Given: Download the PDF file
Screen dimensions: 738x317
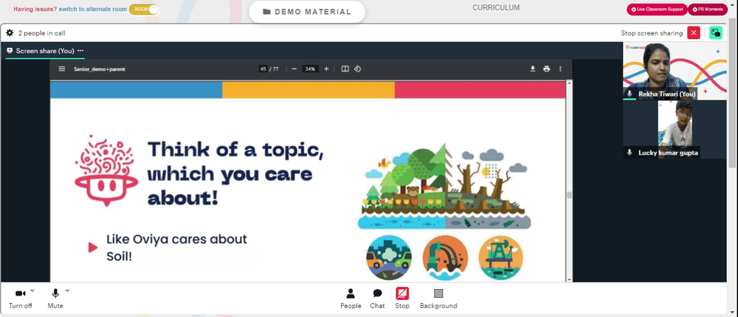Looking at the screenshot, I should click(533, 69).
